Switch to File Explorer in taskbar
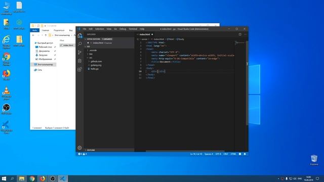 tap(22, 178)
